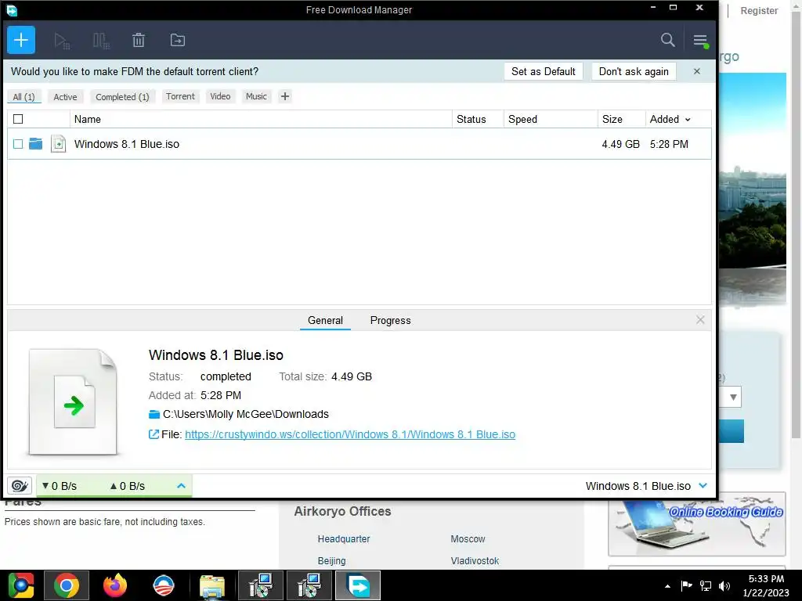Click the Online Booking Guide banner
Image resolution: width=802 pixels, height=601 pixels.
coord(697,524)
